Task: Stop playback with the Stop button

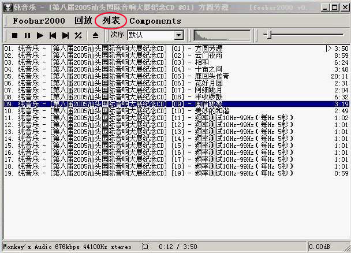Action: [x=14, y=35]
